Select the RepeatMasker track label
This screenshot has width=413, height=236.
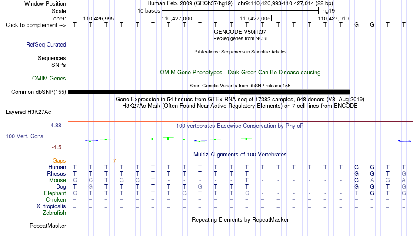tap(48, 226)
